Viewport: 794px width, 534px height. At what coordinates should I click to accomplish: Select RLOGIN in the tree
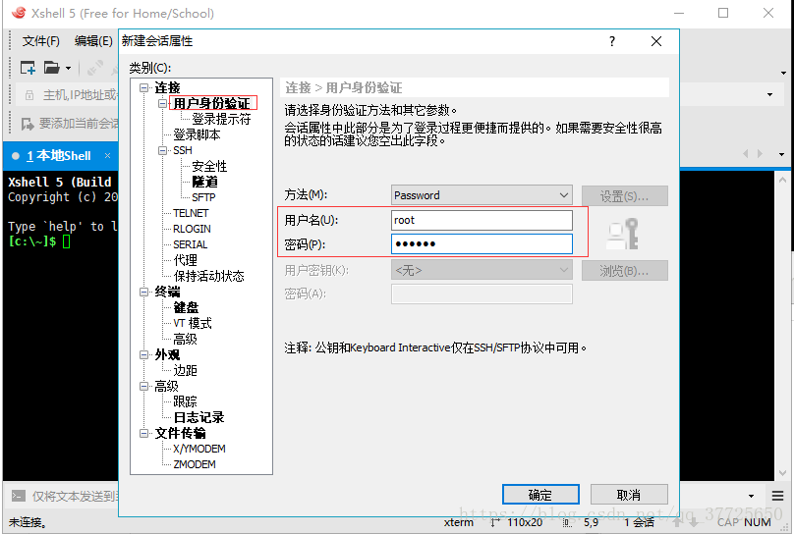192,229
